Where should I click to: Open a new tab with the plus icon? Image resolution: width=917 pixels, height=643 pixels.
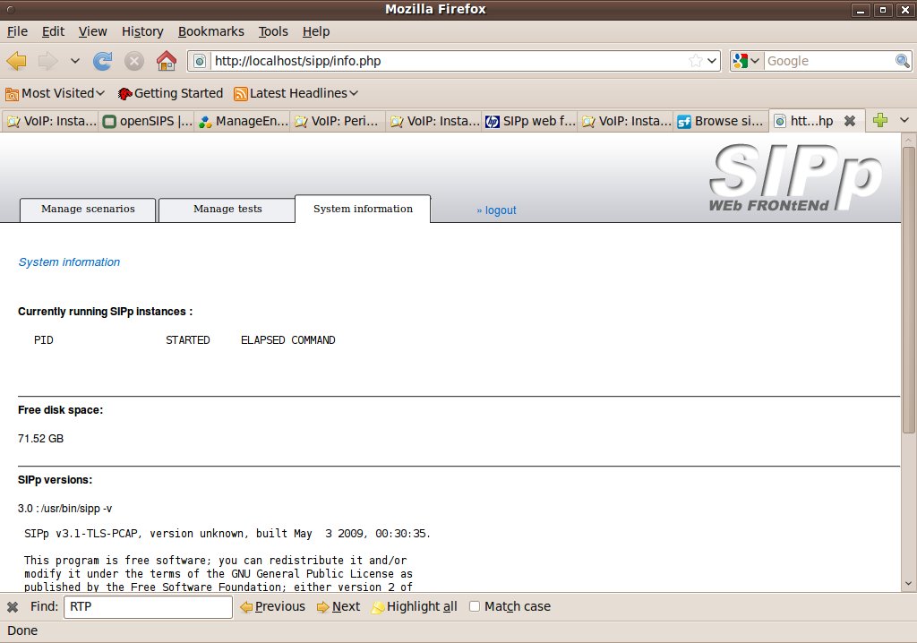[879, 121]
